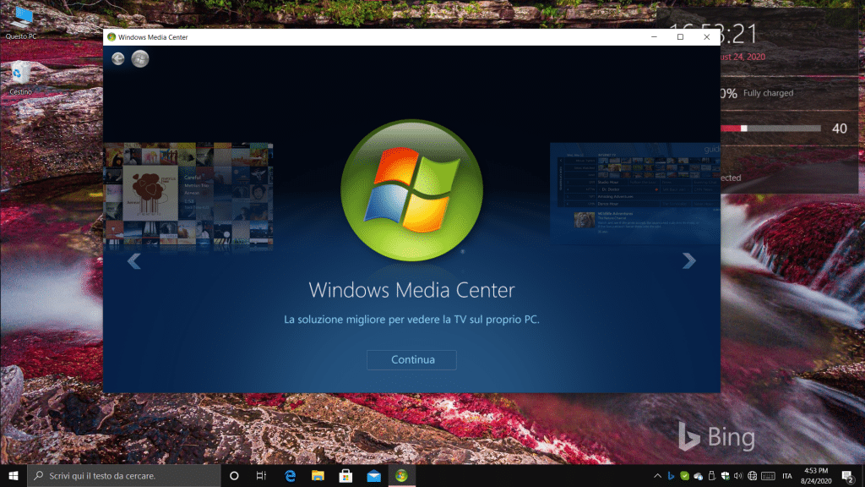Open File Explorer from the taskbar
The width and height of the screenshot is (865, 487).
coord(318,476)
